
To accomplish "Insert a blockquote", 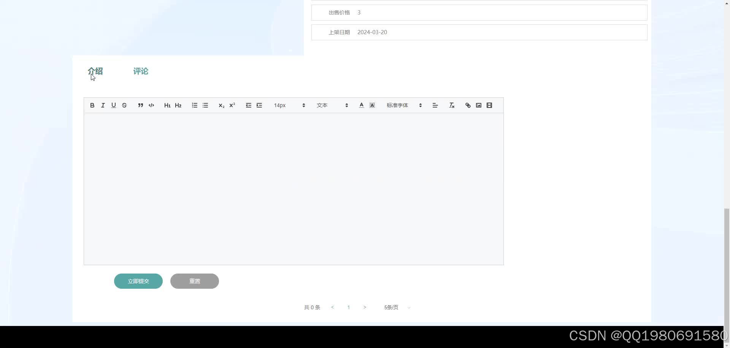I will [140, 105].
